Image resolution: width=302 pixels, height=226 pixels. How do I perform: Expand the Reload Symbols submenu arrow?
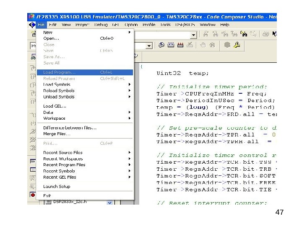[x=130, y=90]
